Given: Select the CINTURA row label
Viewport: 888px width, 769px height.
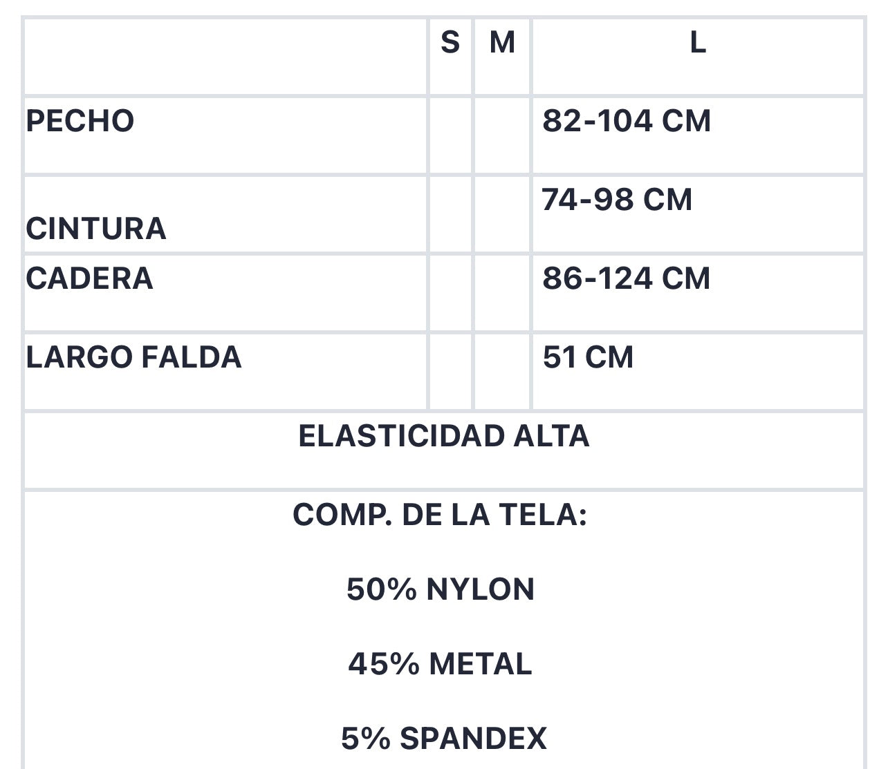Looking at the screenshot, I should click(96, 229).
